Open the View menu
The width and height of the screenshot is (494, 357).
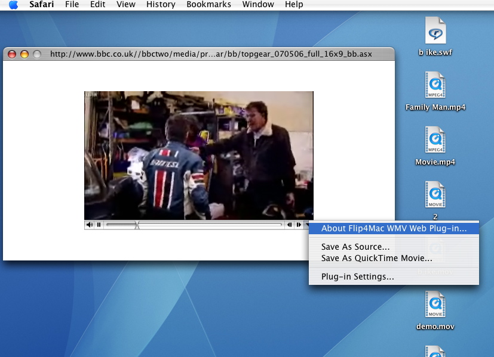point(125,4)
